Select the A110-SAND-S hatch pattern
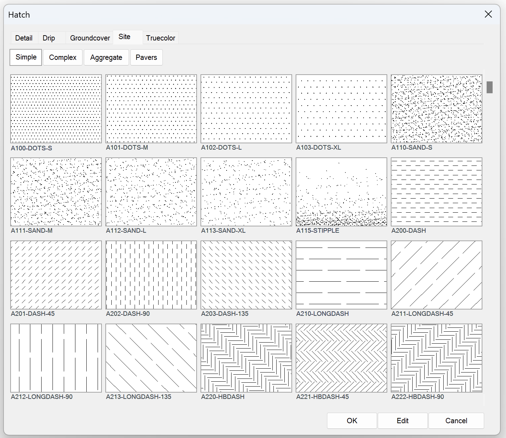The image size is (506, 438). pyautogui.click(x=437, y=109)
